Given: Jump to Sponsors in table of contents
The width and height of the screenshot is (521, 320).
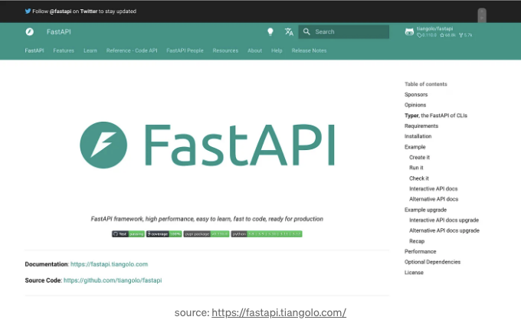Looking at the screenshot, I should point(416,95).
